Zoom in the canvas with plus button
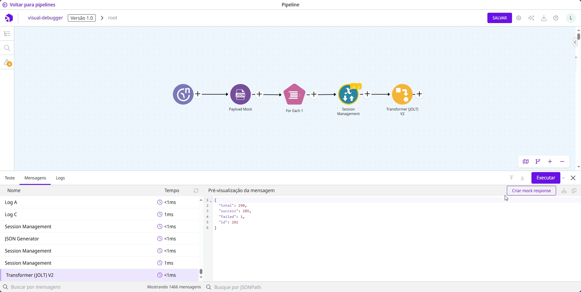The height and width of the screenshot is (292, 581). (x=550, y=162)
